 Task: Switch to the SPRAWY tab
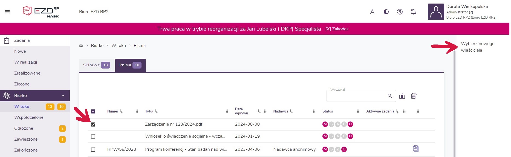point(96,65)
